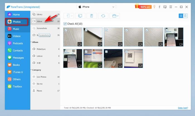The width and height of the screenshot is (195, 116).
Task: Uncheck the Check All checkbox
Action: [65, 24]
